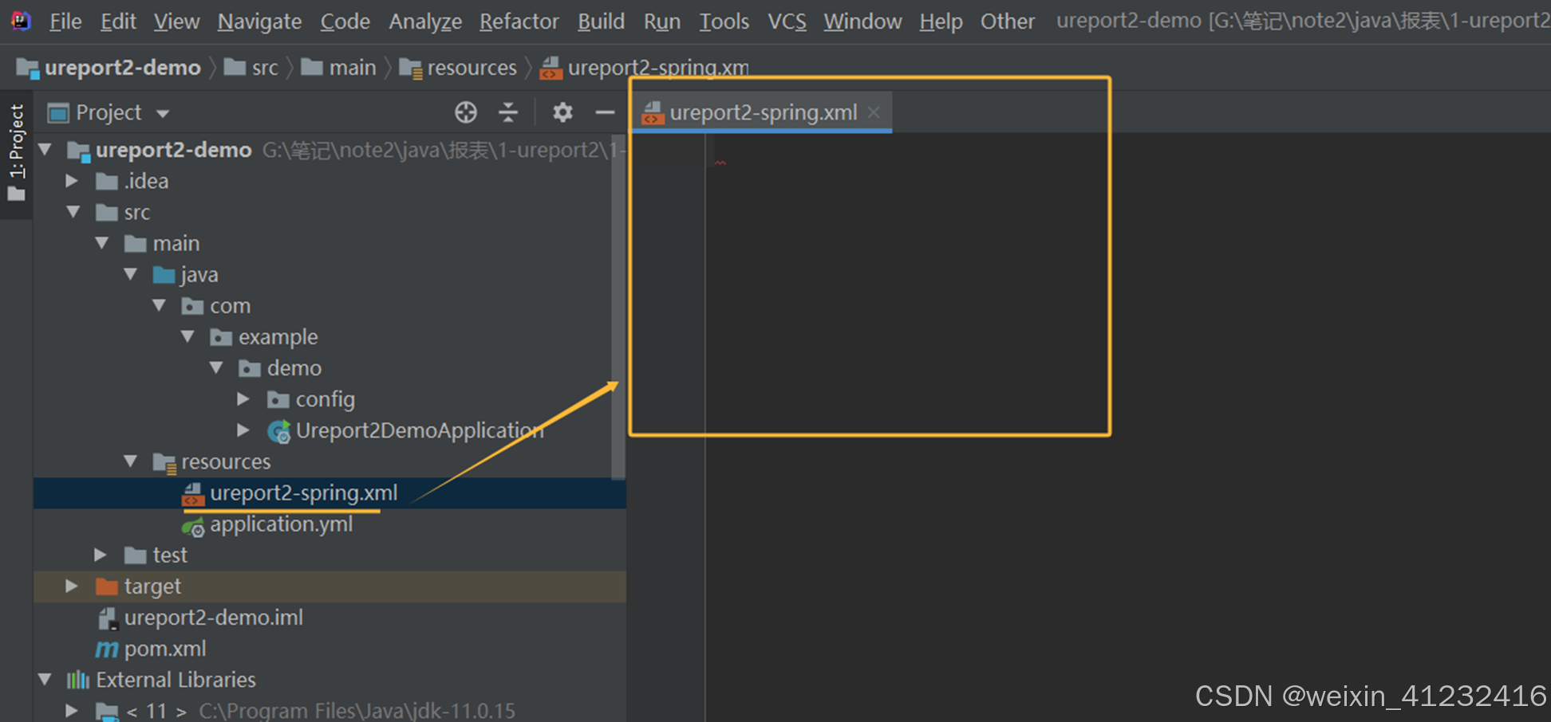Viewport: 1551px width, 722px height.
Task: Open the Window menu
Action: pos(862,22)
